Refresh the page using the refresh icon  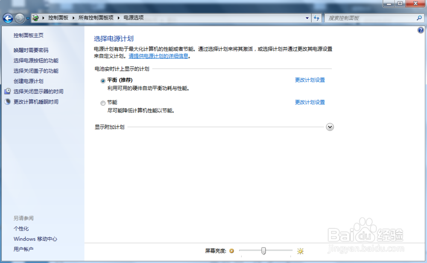[x=316, y=18]
